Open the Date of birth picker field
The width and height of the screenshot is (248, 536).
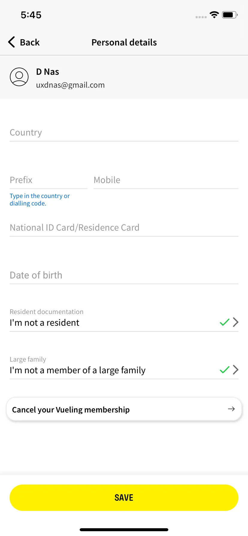pyautogui.click(x=124, y=275)
